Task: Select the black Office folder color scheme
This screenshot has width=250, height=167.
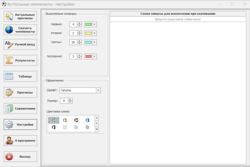Action: (x=76, y=120)
